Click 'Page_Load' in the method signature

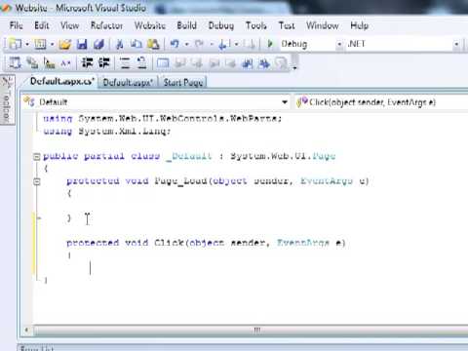coord(180,180)
